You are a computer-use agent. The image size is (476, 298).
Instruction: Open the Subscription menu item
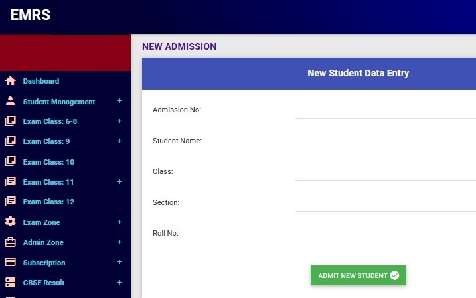point(44,263)
